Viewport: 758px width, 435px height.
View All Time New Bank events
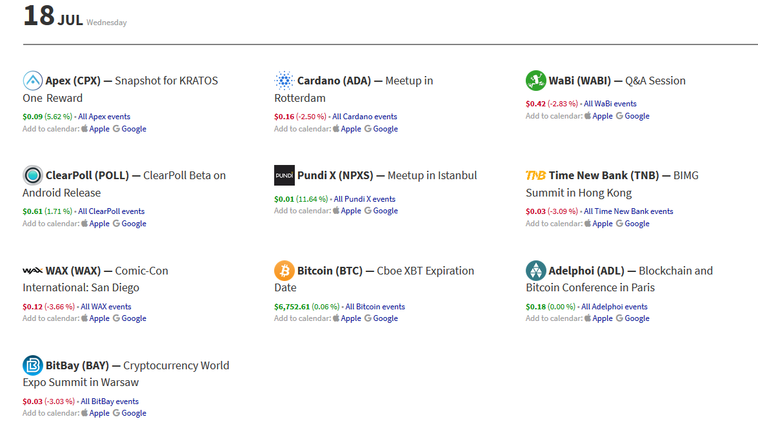click(628, 211)
